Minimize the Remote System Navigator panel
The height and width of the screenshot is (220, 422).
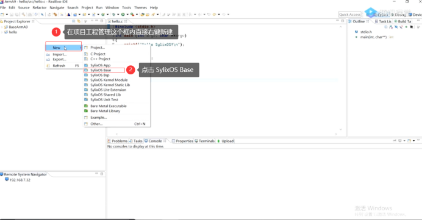[96, 174]
